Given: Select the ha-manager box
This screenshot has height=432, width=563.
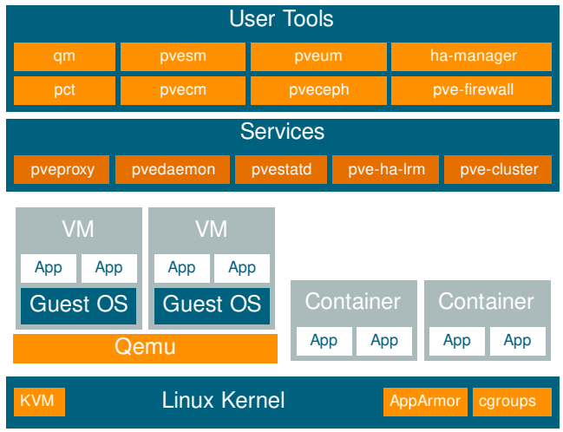Looking at the screenshot, I should 471,56.
